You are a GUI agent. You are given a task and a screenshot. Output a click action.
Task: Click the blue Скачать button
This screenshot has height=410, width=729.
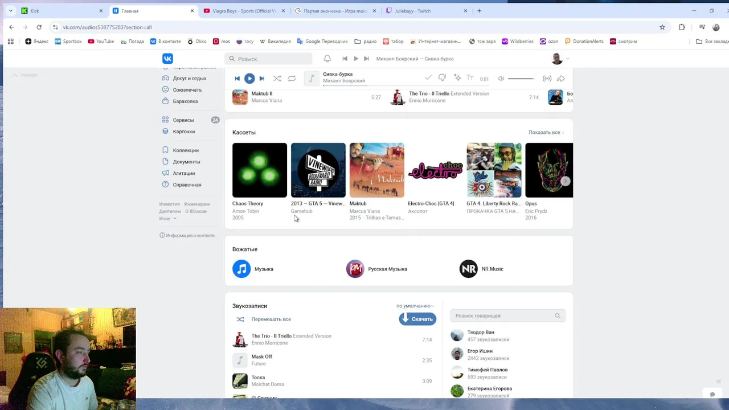click(417, 319)
